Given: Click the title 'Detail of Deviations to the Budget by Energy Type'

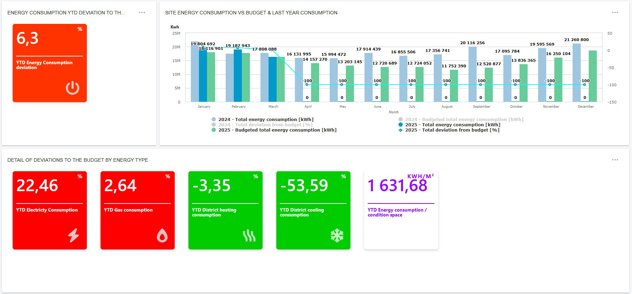Looking at the screenshot, I should 78,160.
